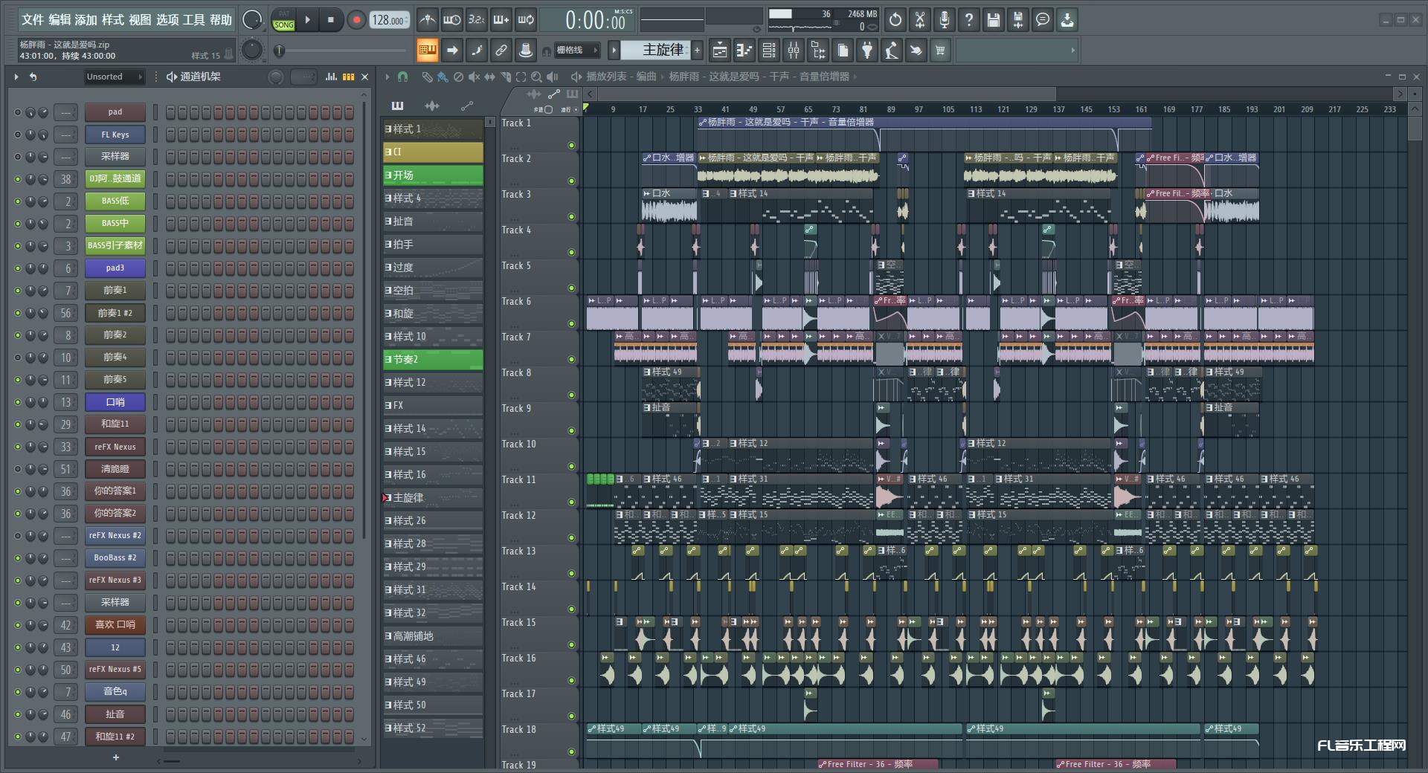Viewport: 1428px width, 773px height.
Task: Open the channel rack options arrow
Action: coord(16,77)
